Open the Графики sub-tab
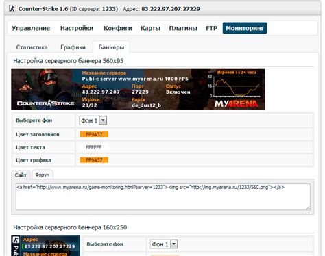This screenshot has width=325, height=256. click(73, 47)
